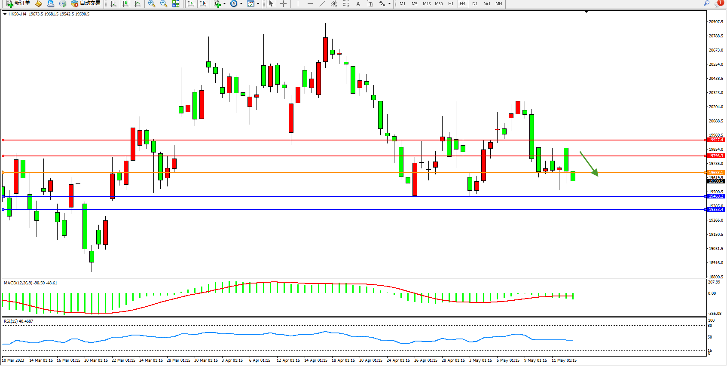Switch to the M15 timeframe
The image size is (727, 366).
tap(426, 3)
